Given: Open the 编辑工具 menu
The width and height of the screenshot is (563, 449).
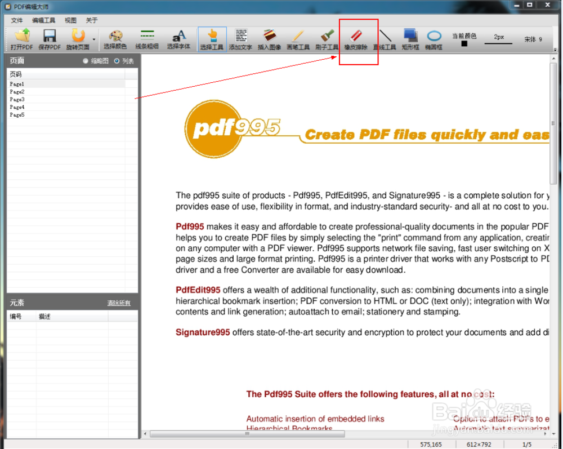Looking at the screenshot, I should [x=43, y=20].
